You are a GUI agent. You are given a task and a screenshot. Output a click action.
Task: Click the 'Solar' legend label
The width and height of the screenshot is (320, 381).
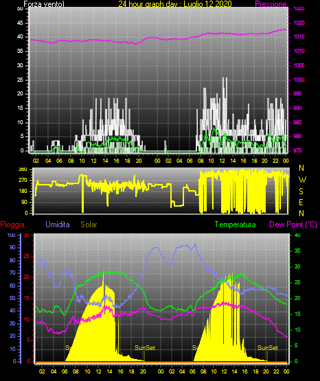point(89,224)
